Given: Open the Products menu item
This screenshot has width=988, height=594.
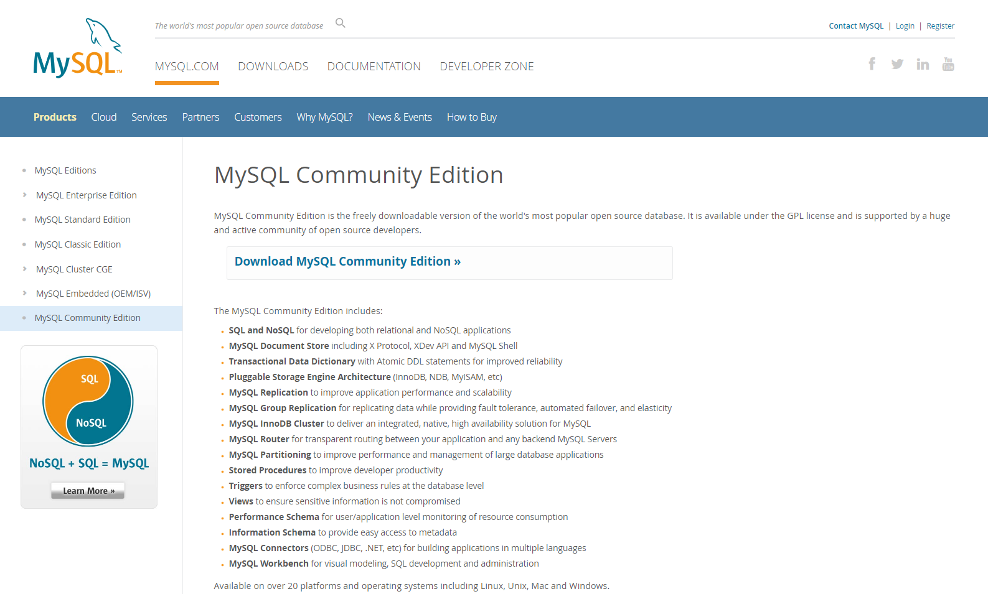Looking at the screenshot, I should click(55, 117).
